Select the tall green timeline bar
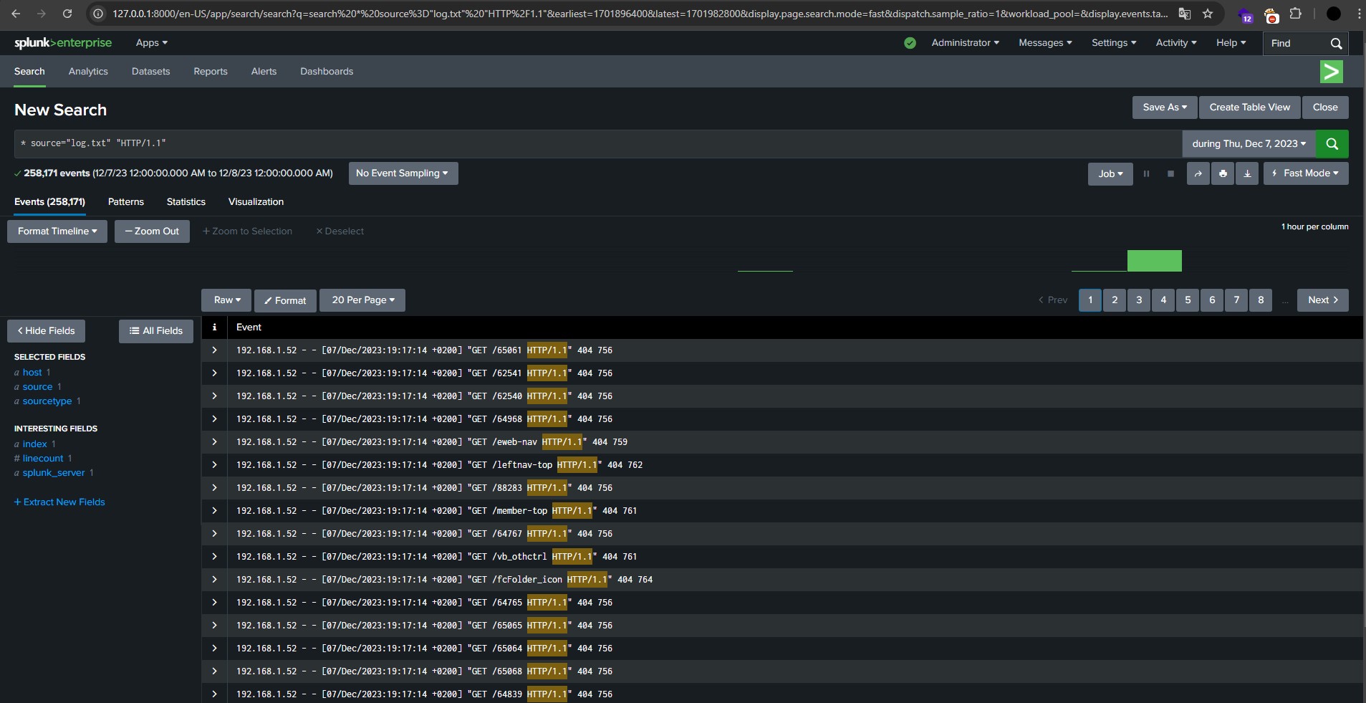 tap(1154, 261)
